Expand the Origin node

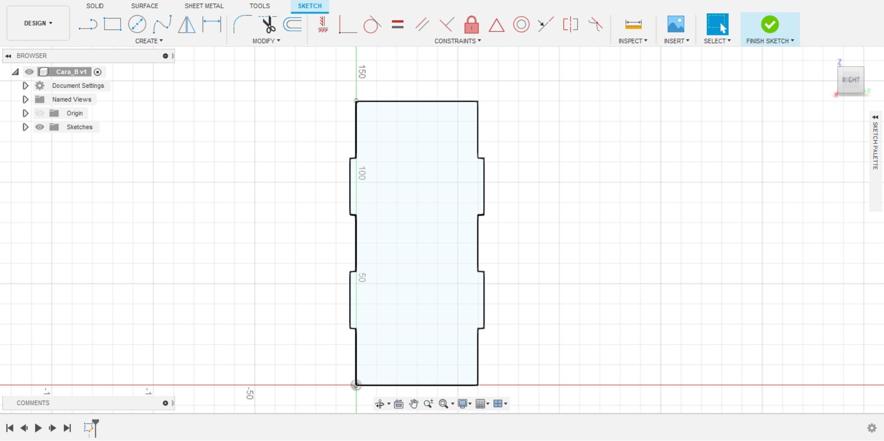click(25, 113)
